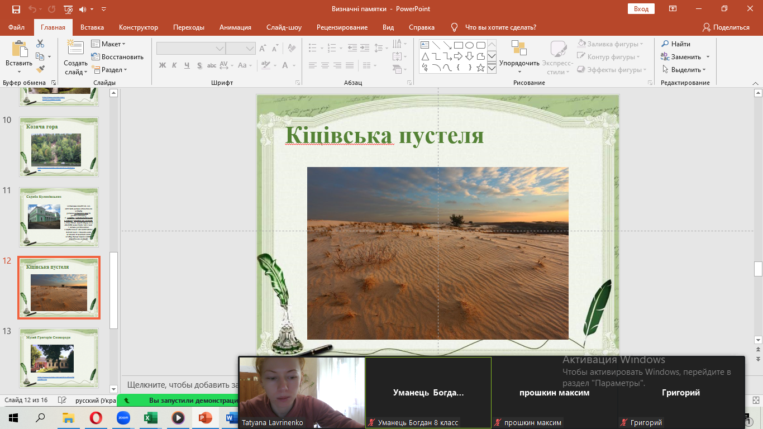Image resolution: width=763 pixels, height=429 pixels.
Task: Click the Save icon in quick access toolbar
Action: [x=16, y=9]
